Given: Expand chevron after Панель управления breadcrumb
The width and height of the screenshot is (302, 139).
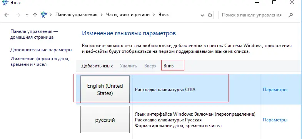Looking at the screenshot, I should pyautogui.click(x=102, y=15).
